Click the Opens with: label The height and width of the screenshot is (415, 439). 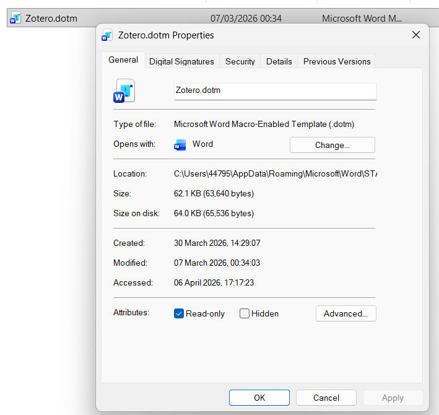pos(134,144)
